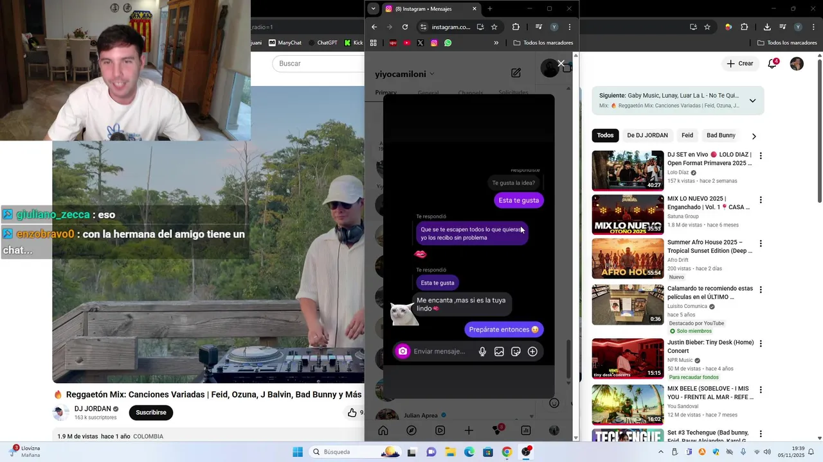
Task: Open Todos los marcadores in Instagram window
Action: pos(543,43)
